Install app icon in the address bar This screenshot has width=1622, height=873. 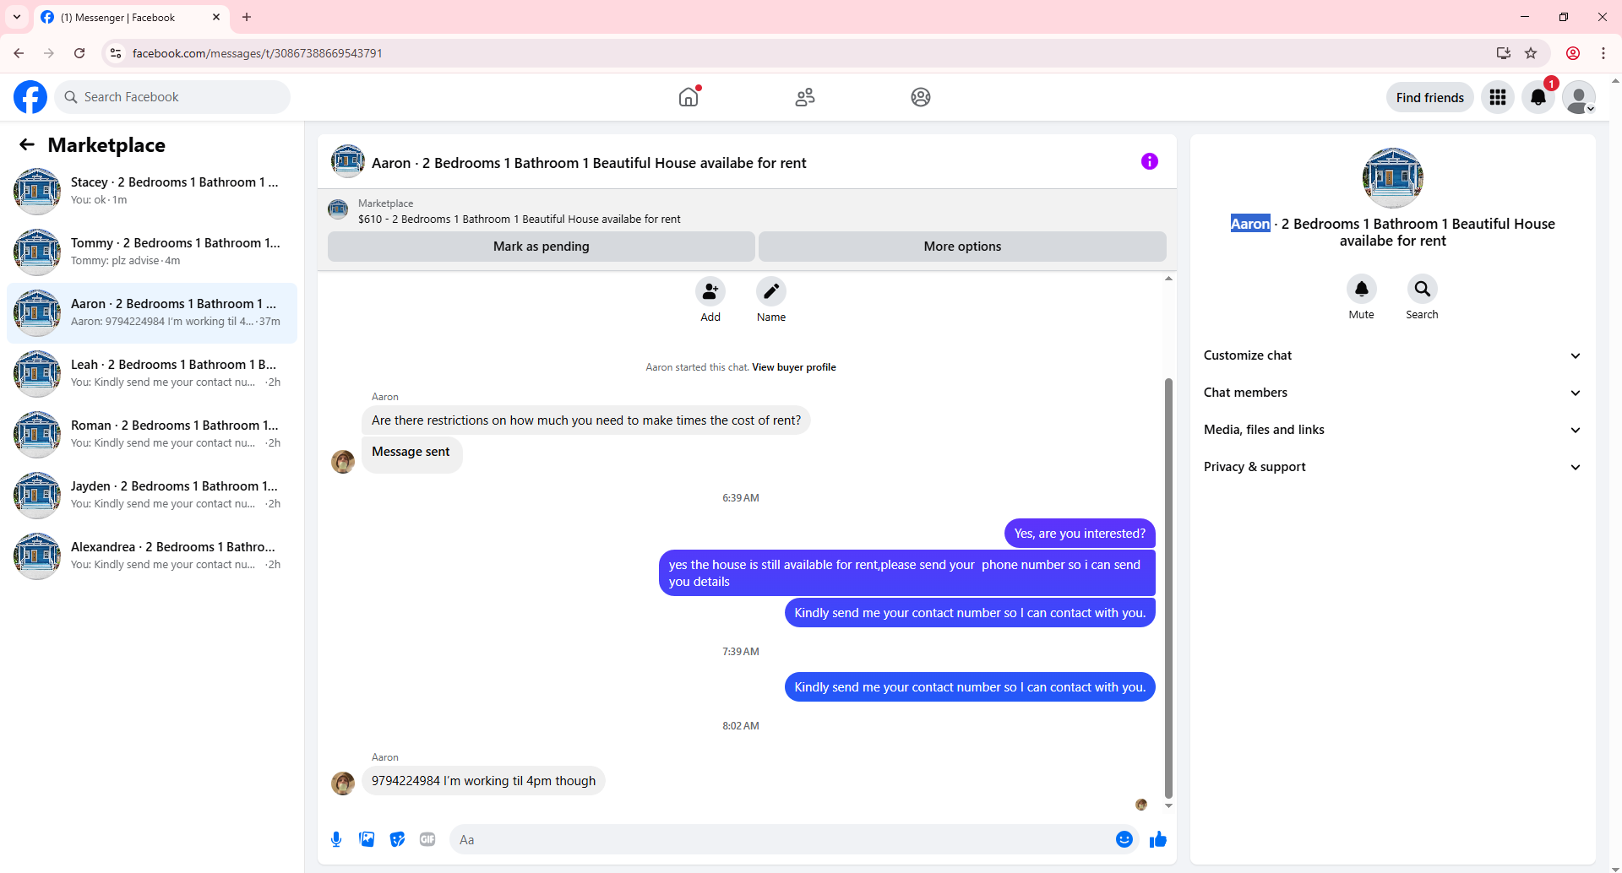(x=1504, y=53)
